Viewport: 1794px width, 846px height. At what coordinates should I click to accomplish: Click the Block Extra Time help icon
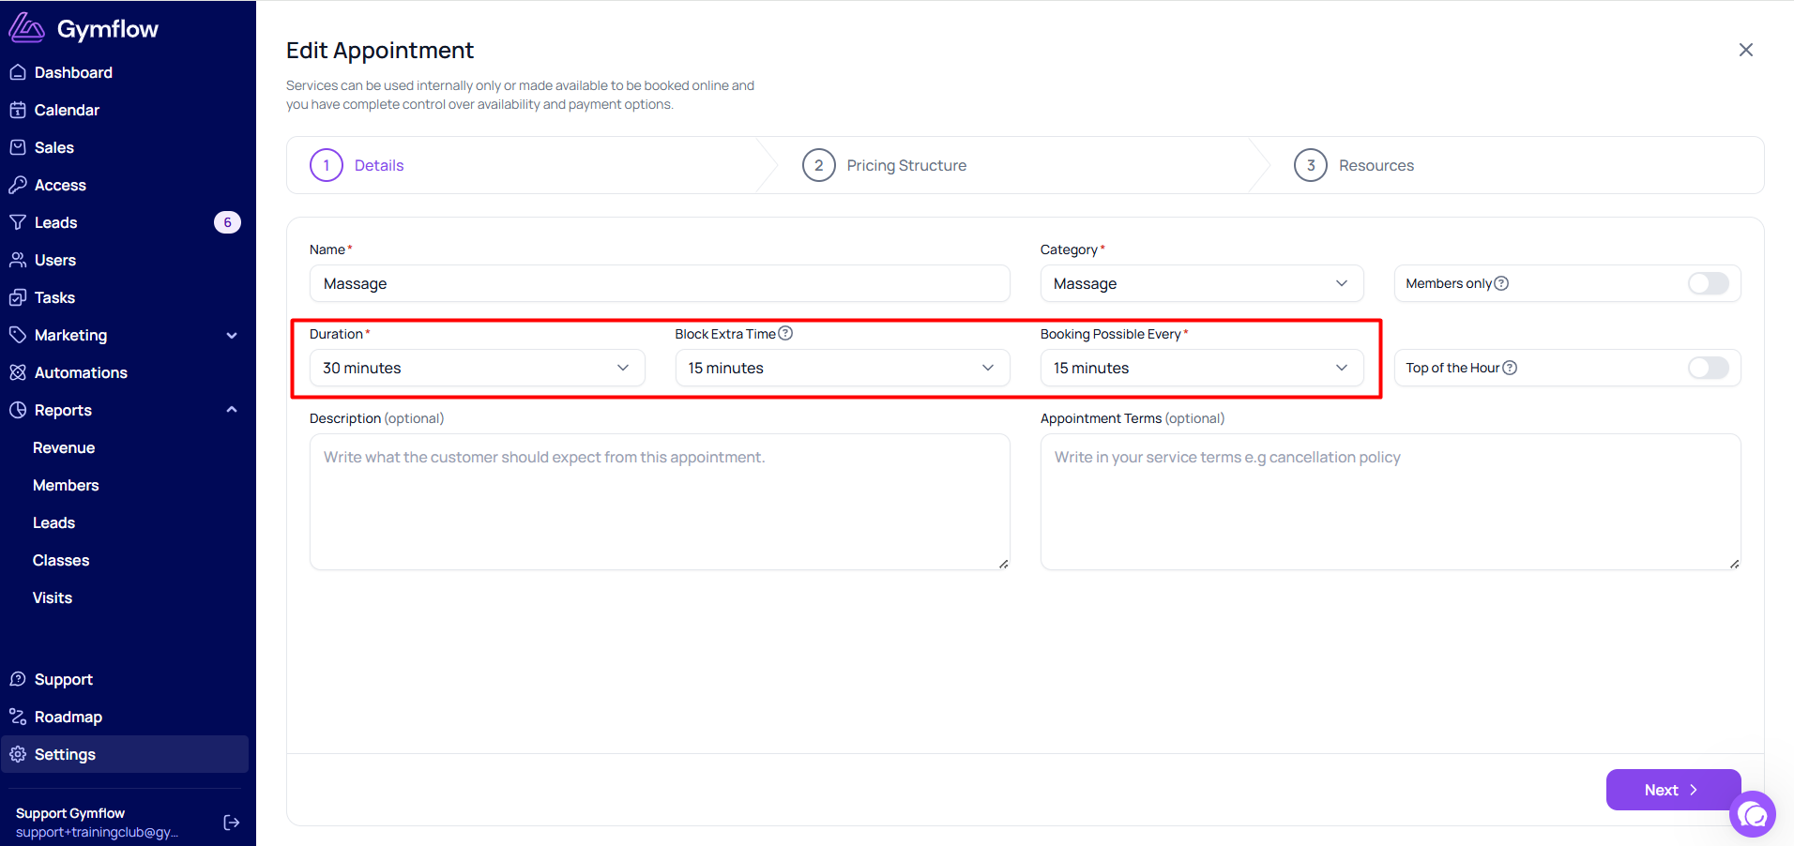coord(786,333)
